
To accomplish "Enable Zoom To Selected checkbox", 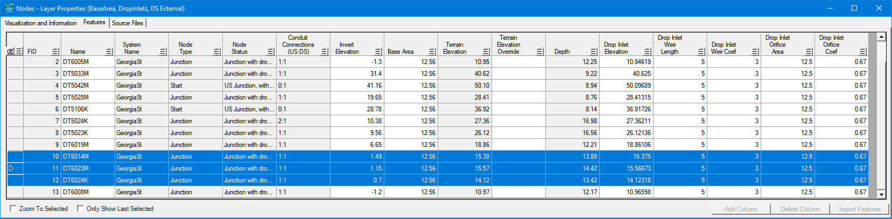I will 13,209.
